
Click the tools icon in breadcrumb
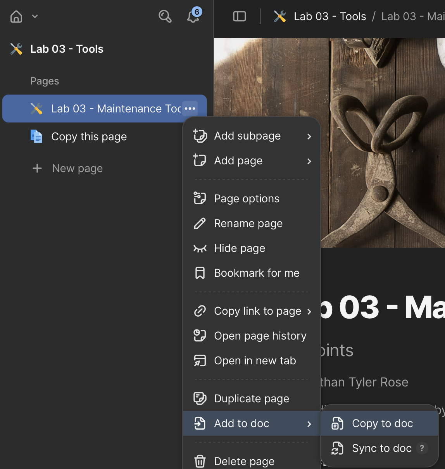tap(280, 16)
